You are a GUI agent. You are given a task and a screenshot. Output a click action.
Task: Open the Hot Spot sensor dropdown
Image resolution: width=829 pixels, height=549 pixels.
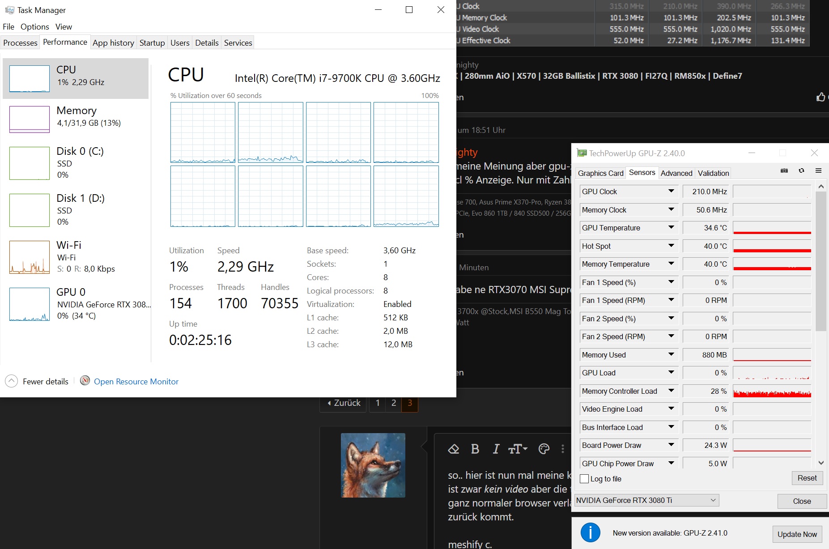(671, 246)
